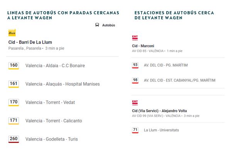The height and width of the screenshot is (168, 248).
Task: Open the Cid - Marconi station
Action: coord(143,46)
